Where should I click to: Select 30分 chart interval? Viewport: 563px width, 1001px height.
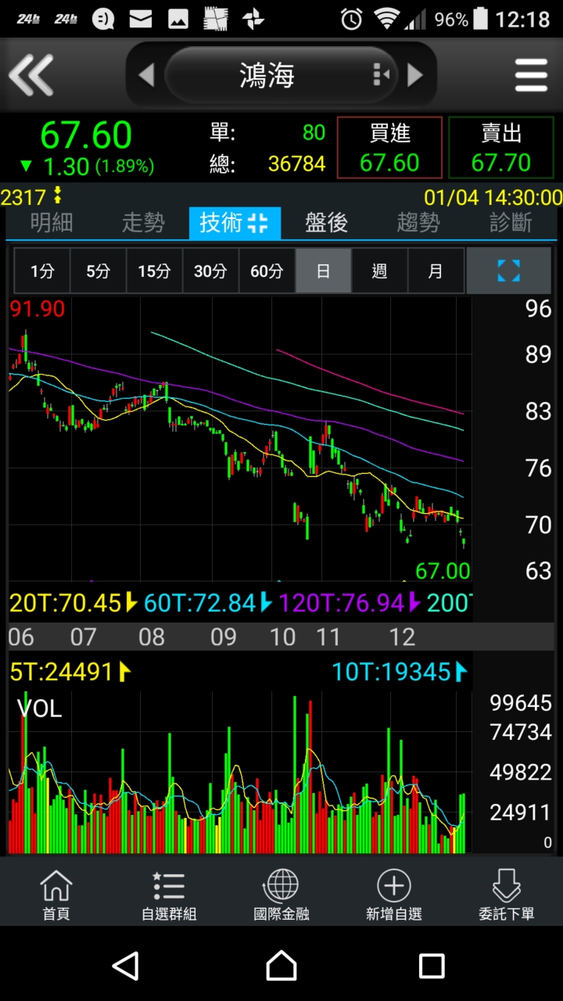(x=211, y=271)
